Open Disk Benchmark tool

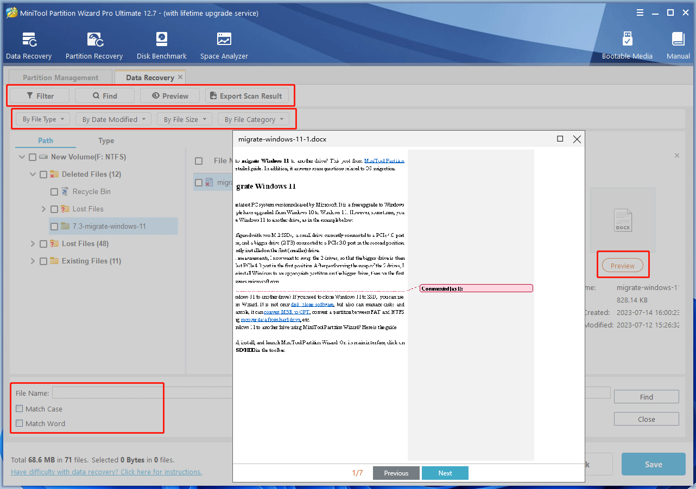tap(161, 46)
